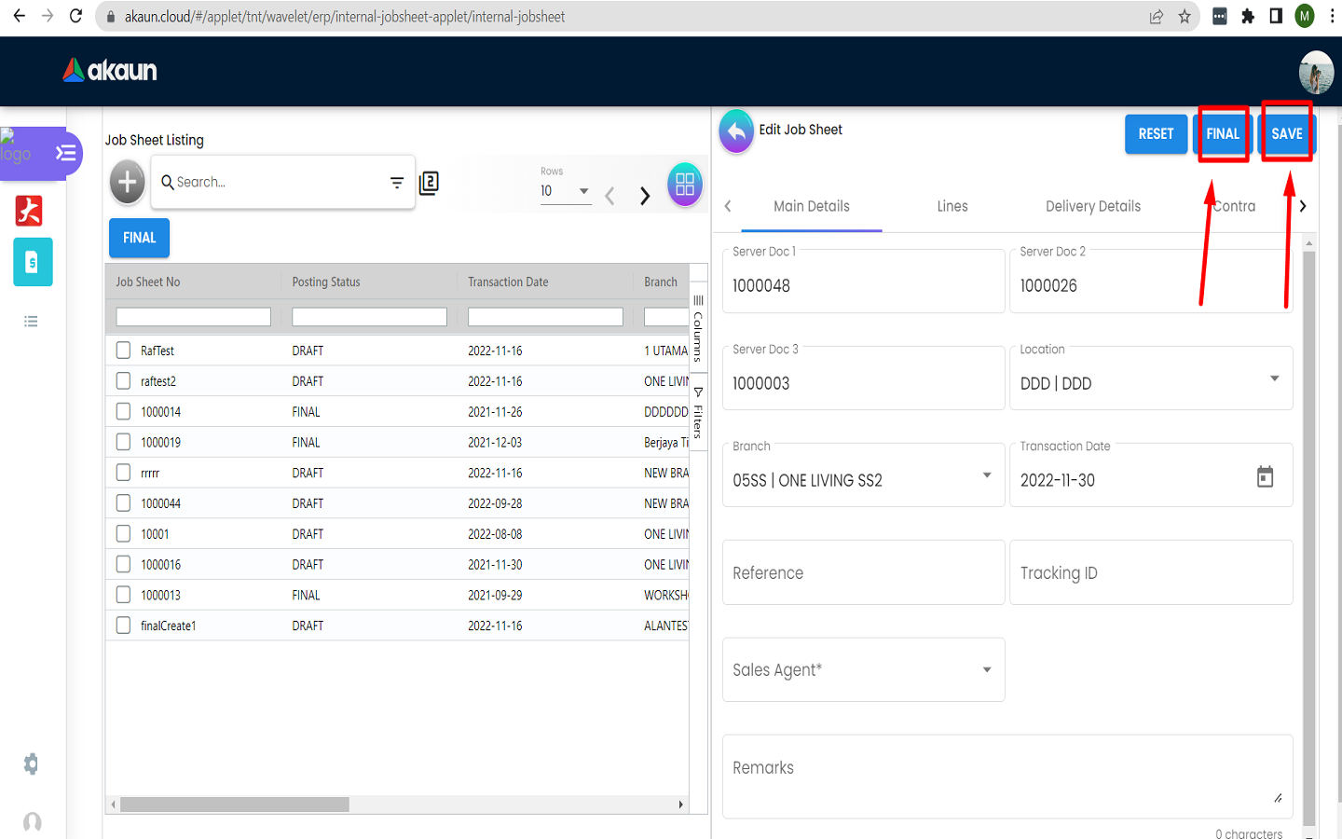Open the red PDF applet icon

pos(29,211)
